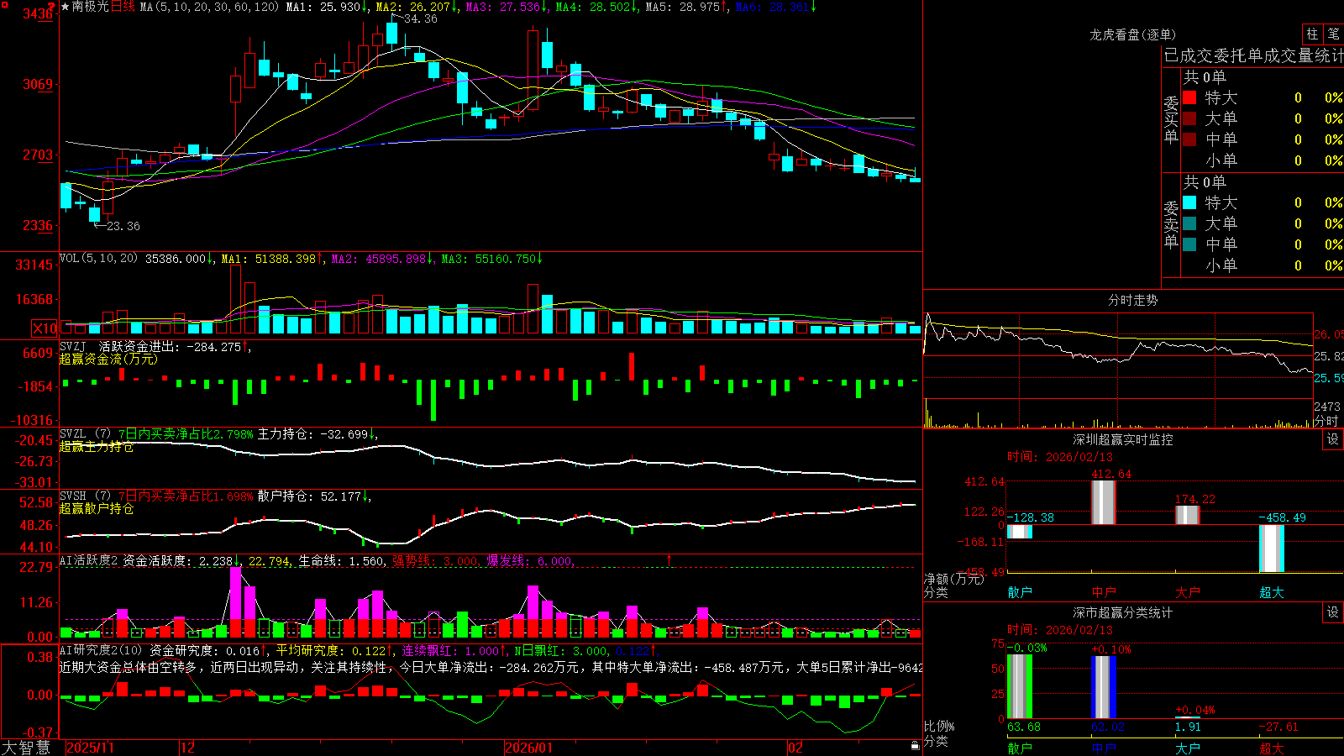Click the 深市超赢分类统计 panel title
The image size is (1344, 756).
tap(1123, 612)
